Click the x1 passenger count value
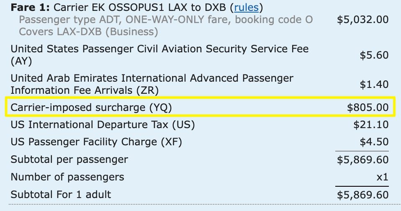This screenshot has width=401, height=211. coord(383,177)
